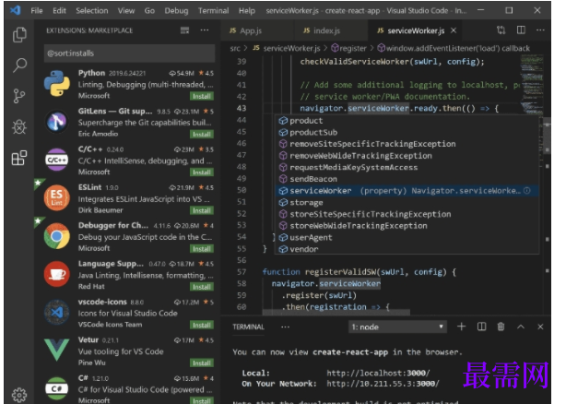566x404 pixels.
Task: Open the terminal selector '1: node' dropdown
Action: [397, 327]
